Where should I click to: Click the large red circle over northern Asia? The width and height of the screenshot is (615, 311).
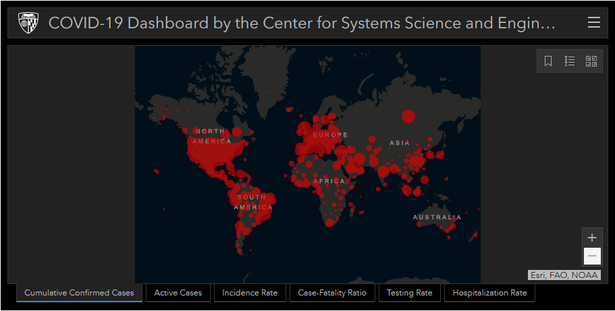408,116
